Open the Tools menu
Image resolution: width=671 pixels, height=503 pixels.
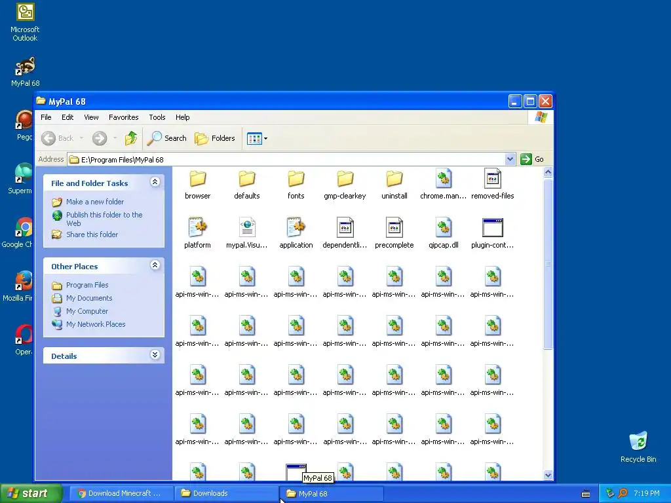[157, 117]
